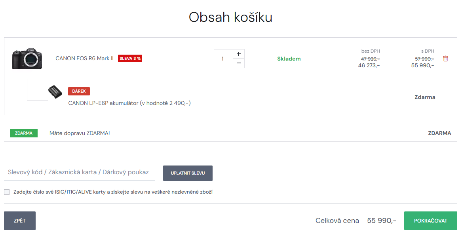
Task: Click the green Skladem availability text
Action: tap(289, 59)
